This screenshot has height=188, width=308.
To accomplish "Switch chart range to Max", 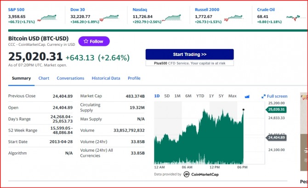I will coord(232,96).
